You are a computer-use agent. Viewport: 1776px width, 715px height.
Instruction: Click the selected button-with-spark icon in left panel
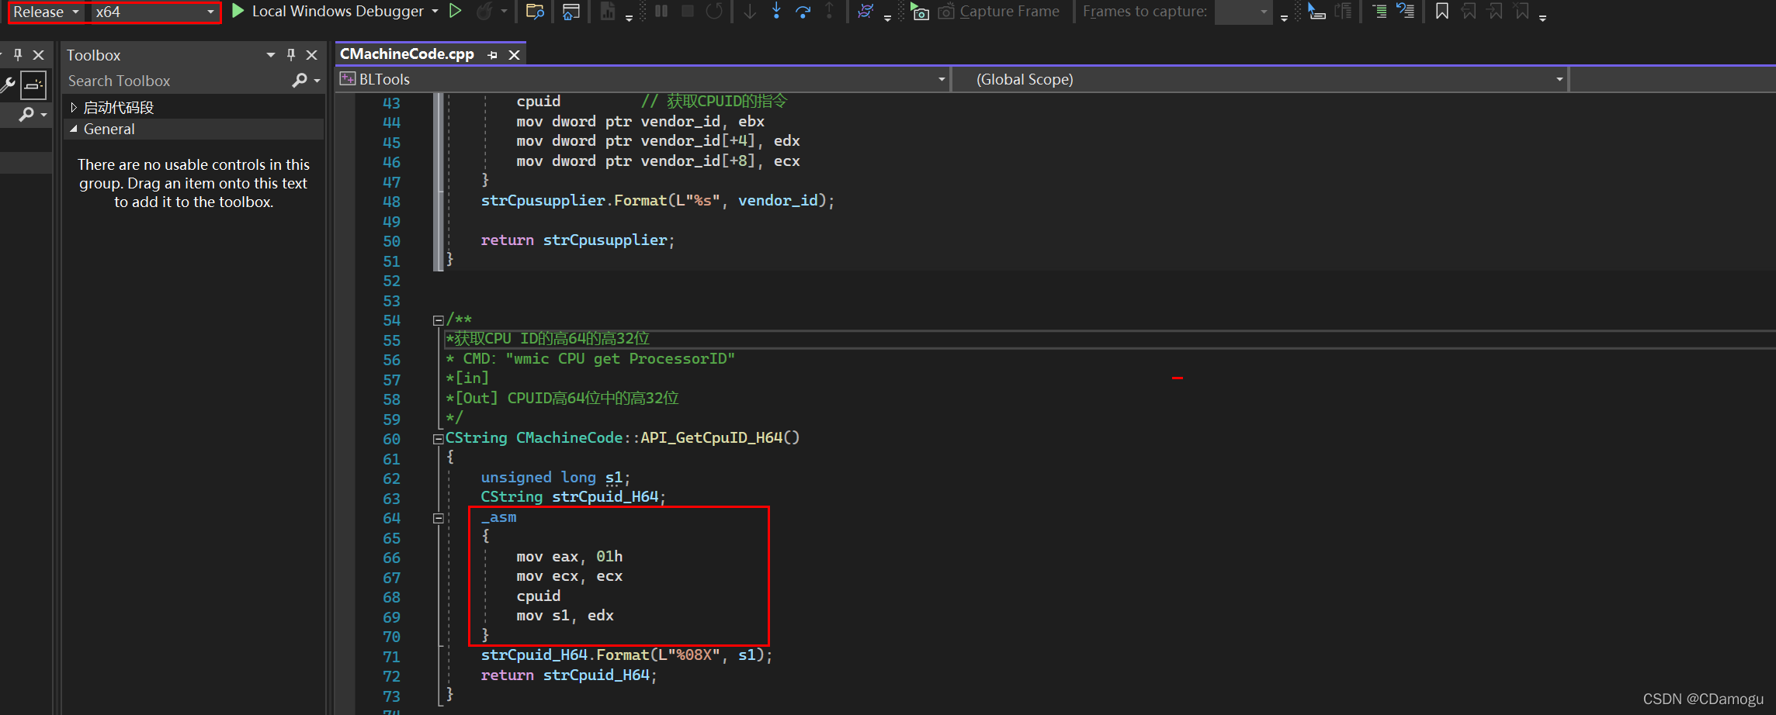(33, 85)
